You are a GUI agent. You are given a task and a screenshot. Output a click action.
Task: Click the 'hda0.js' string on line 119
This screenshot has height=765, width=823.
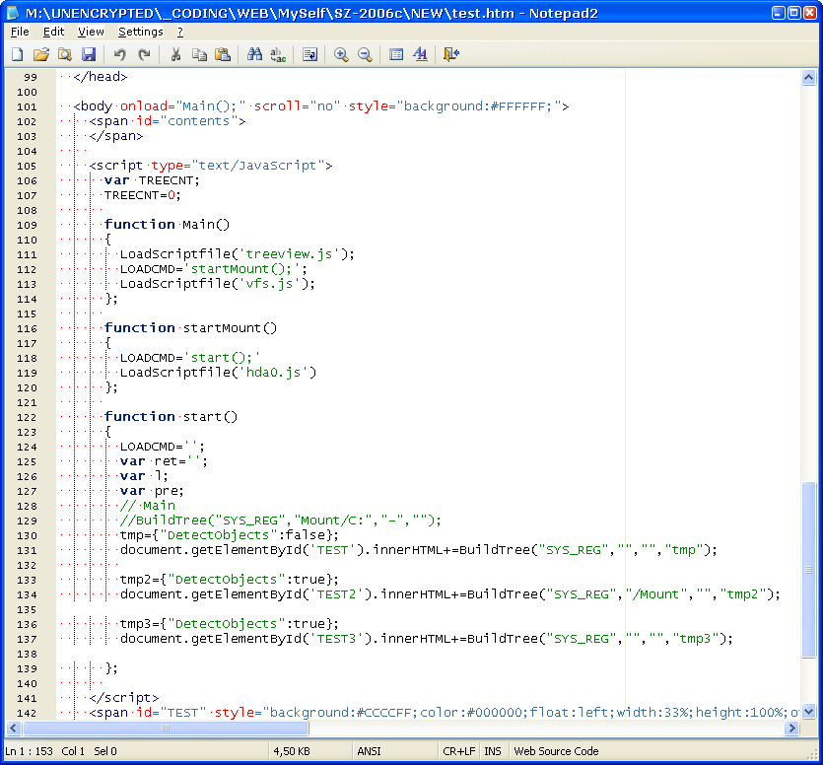[x=273, y=373]
